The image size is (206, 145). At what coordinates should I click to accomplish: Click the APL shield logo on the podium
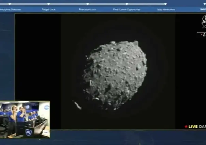29,132
